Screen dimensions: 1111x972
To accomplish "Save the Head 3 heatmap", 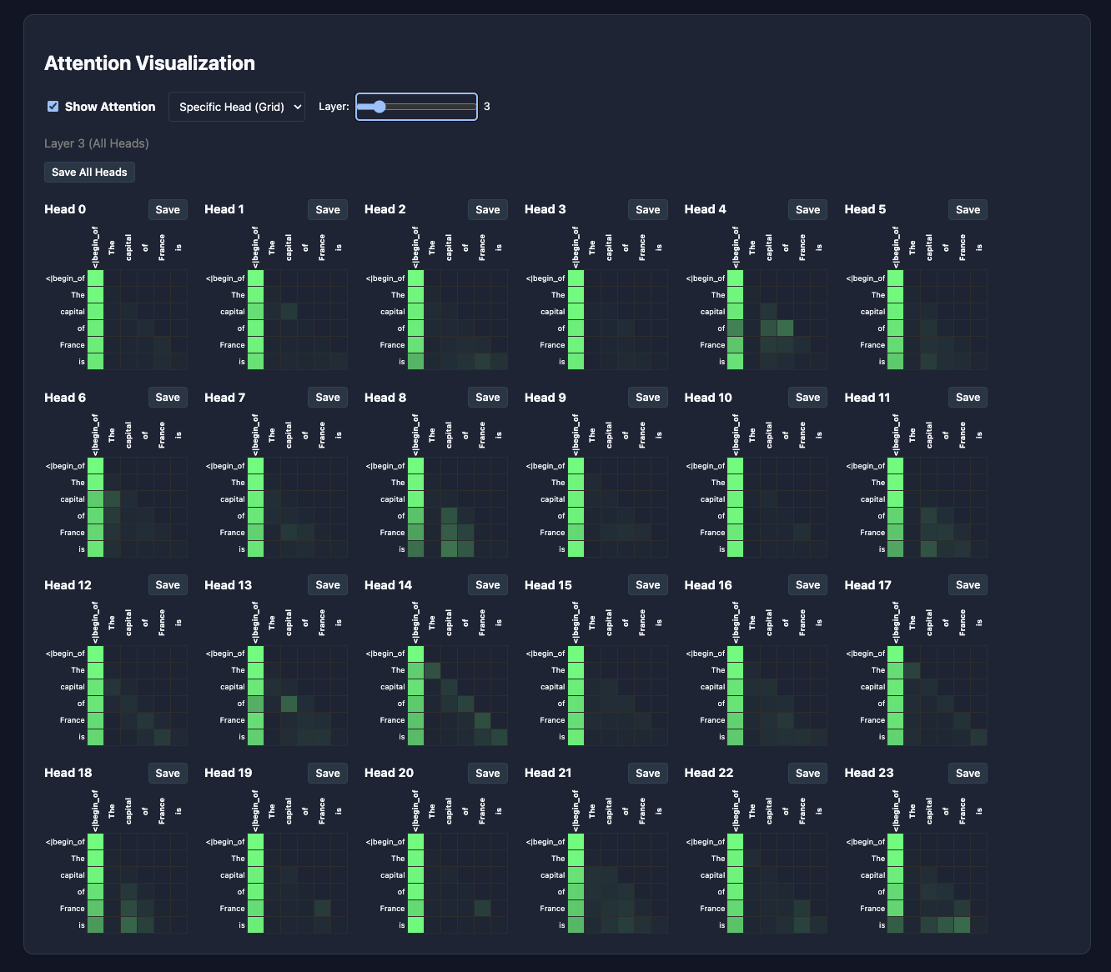I will point(648,209).
